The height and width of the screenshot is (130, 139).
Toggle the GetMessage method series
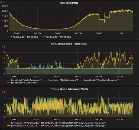coord(63,80)
